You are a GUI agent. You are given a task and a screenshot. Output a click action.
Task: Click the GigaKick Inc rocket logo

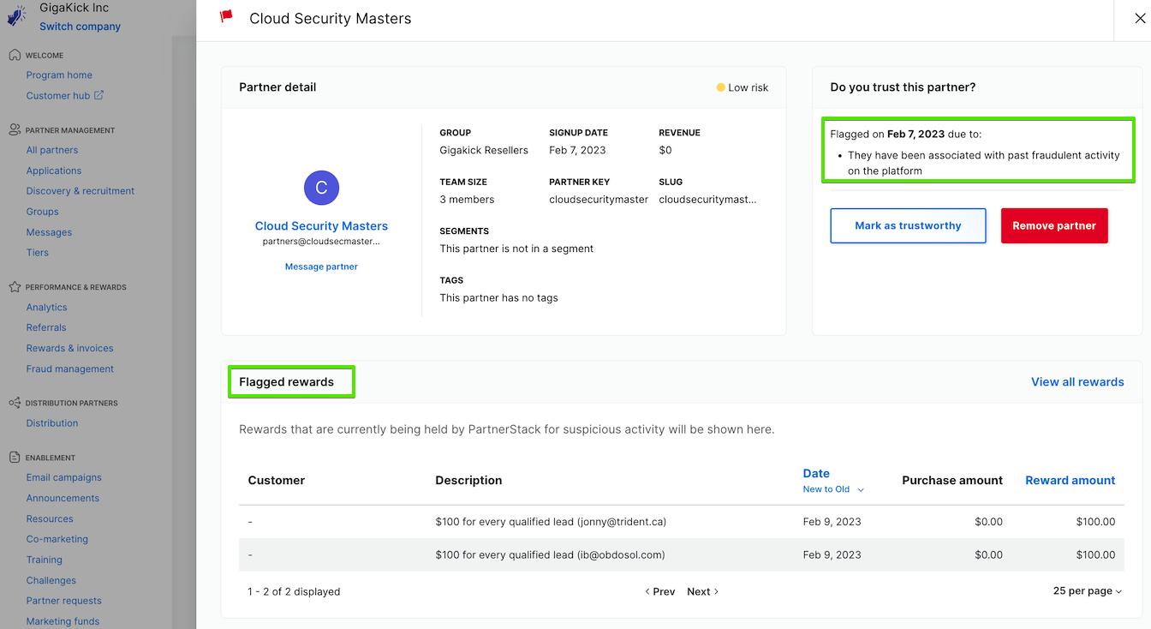pos(15,16)
